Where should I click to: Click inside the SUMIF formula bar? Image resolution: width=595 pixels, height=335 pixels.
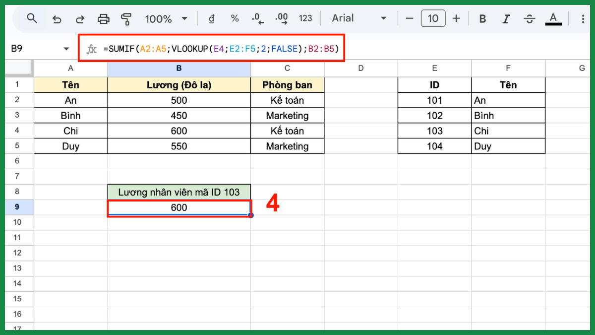[221, 49]
